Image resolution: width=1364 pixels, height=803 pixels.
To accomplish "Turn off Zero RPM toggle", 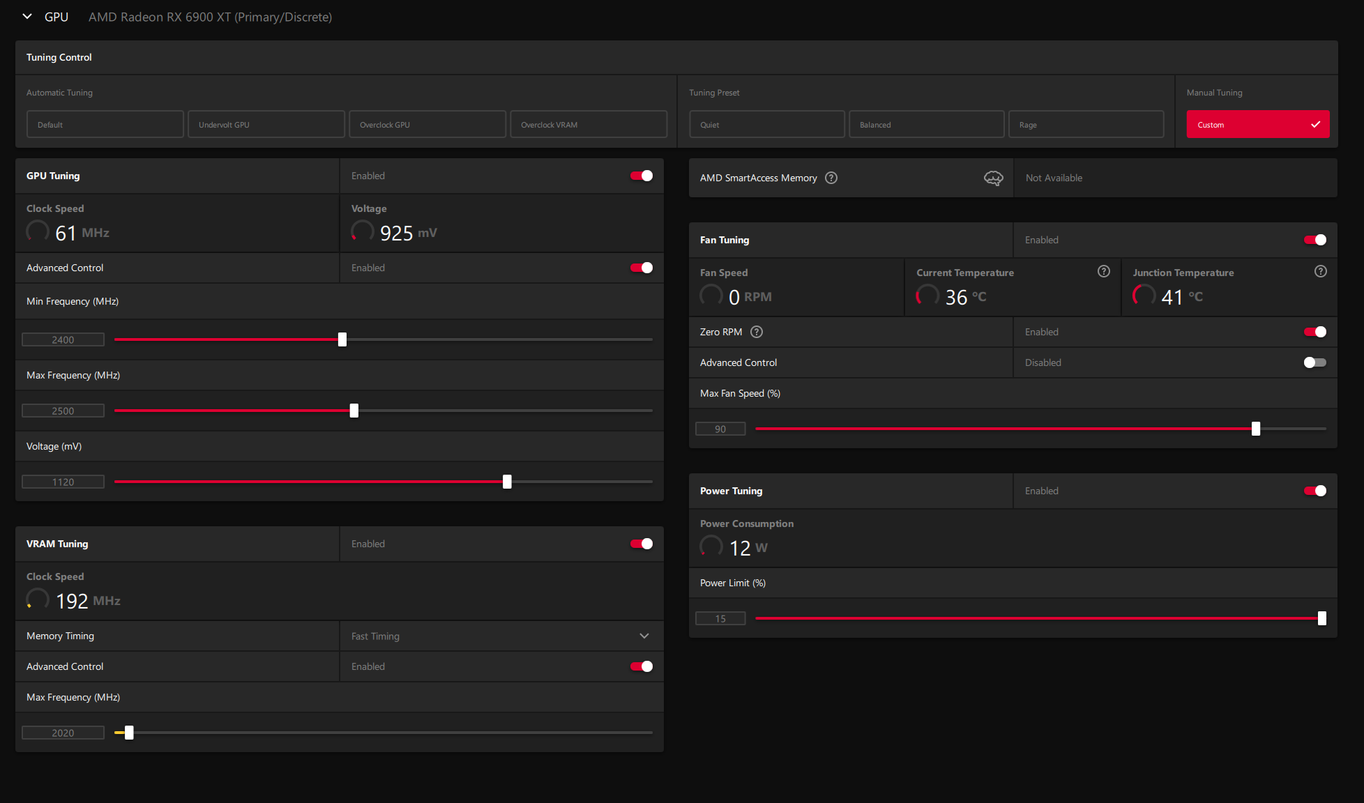I will (1315, 332).
